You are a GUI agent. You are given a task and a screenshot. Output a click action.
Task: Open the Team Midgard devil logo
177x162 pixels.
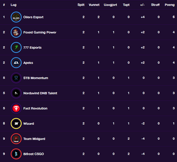[16, 139]
